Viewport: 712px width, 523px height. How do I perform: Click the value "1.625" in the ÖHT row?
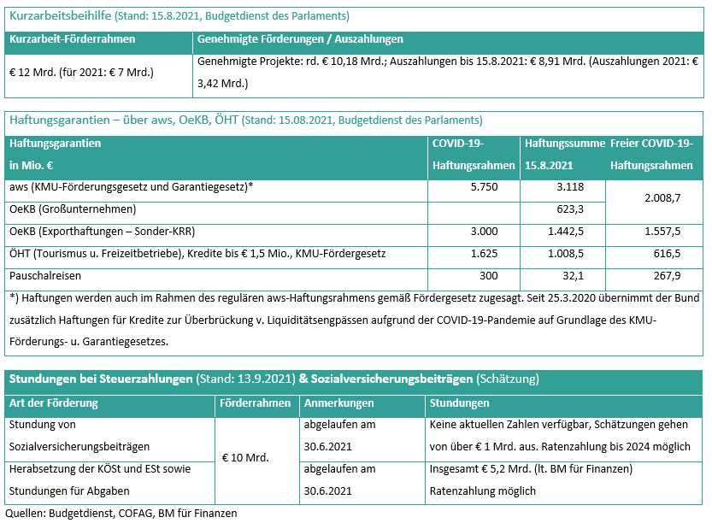click(484, 254)
